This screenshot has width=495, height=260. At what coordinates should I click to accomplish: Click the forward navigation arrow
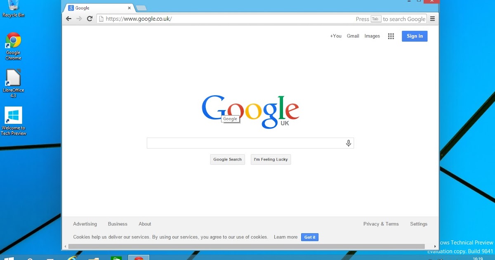coord(79,19)
